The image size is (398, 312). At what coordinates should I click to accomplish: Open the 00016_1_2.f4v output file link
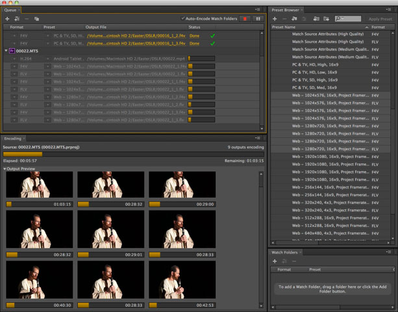135,35
